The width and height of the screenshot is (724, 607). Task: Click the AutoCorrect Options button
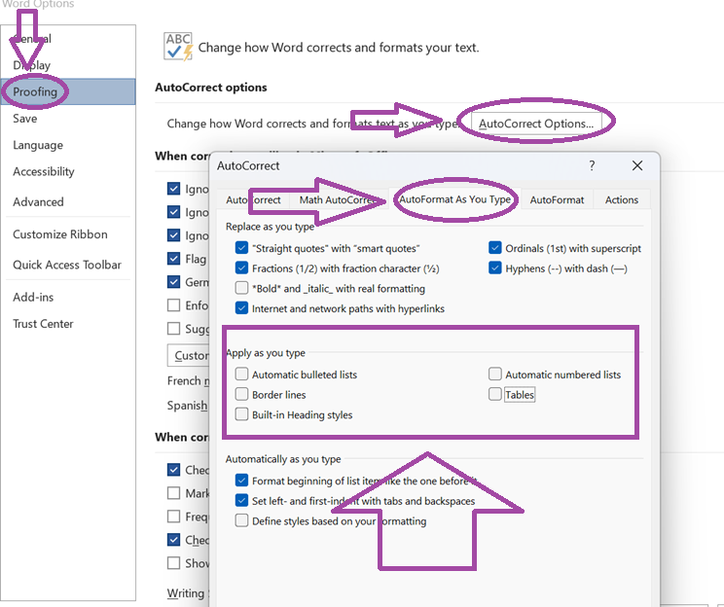[x=536, y=124]
